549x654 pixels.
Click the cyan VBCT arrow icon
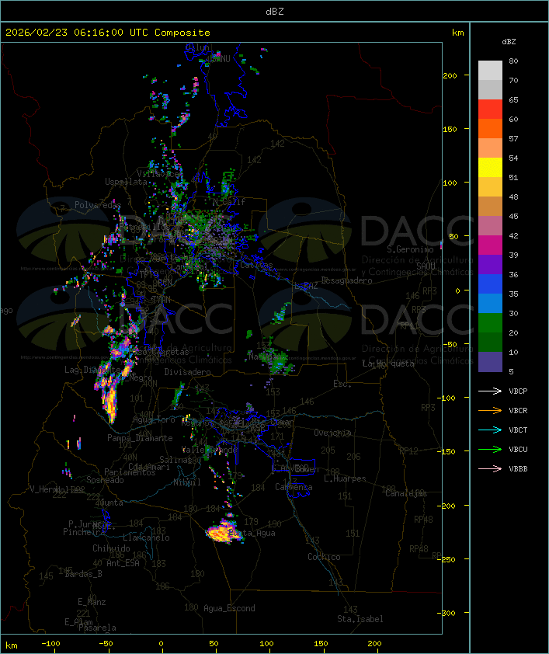(x=490, y=430)
